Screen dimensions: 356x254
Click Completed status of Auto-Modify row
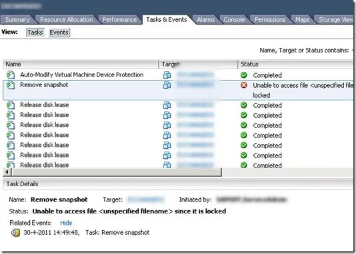(x=267, y=75)
